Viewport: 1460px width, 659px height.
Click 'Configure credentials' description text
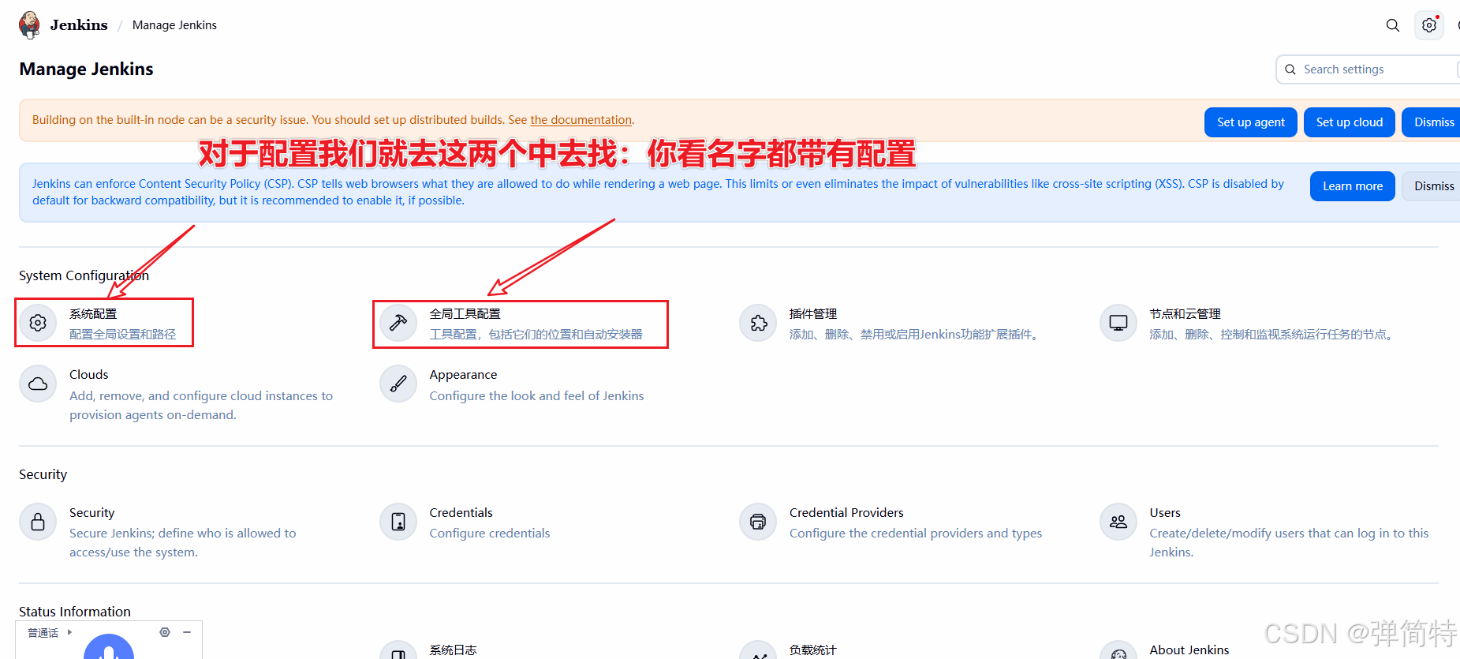pos(490,534)
